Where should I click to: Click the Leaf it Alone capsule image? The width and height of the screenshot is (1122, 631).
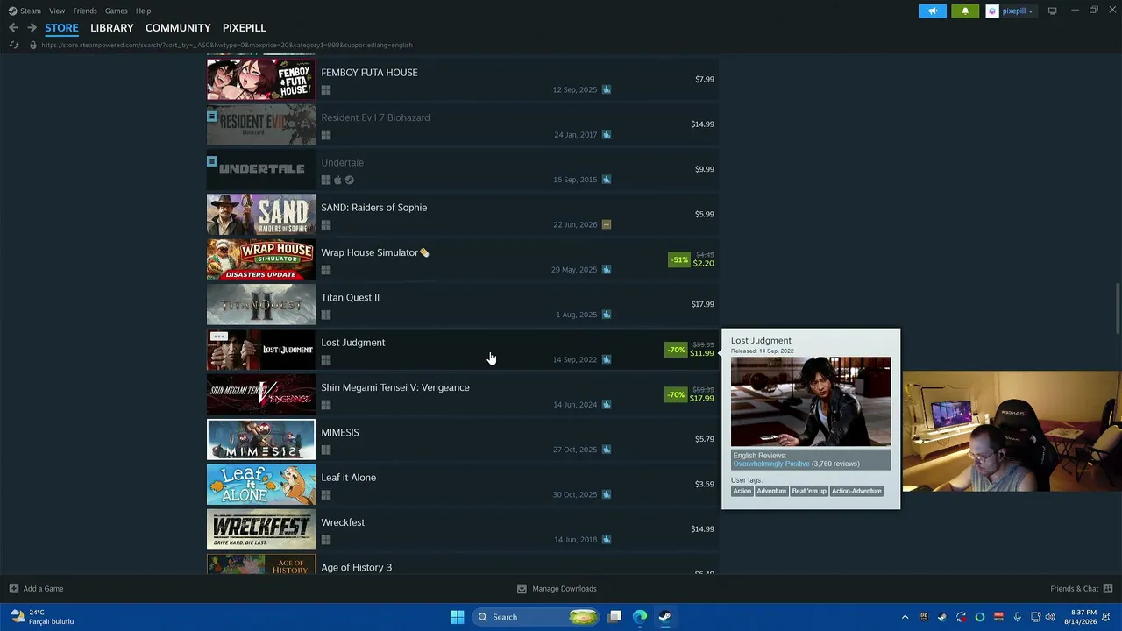point(261,485)
